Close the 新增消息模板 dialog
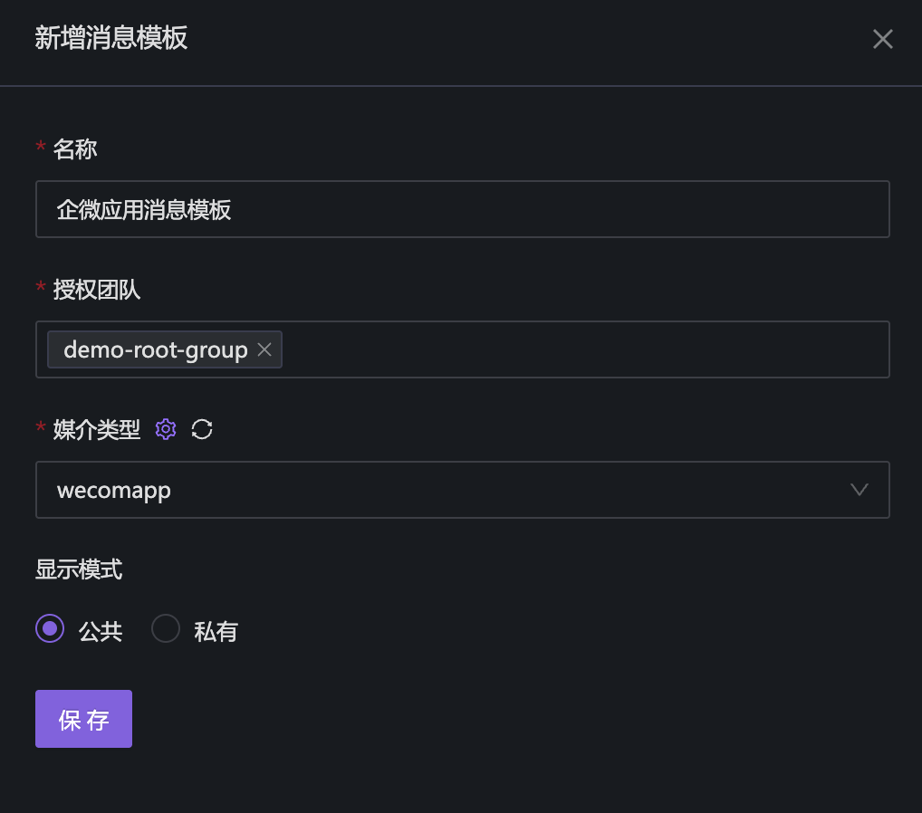 pos(882,39)
